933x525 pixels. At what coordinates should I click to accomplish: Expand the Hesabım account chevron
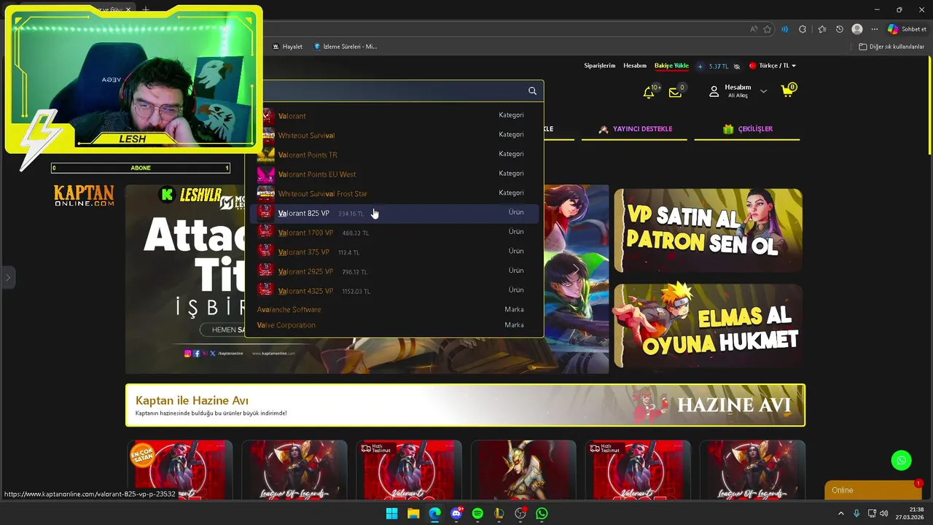tap(763, 92)
